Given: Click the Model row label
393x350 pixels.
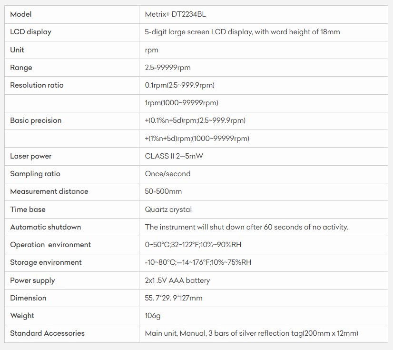Looking at the screenshot, I should coord(21,14).
